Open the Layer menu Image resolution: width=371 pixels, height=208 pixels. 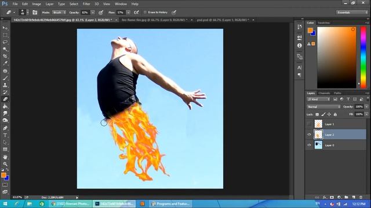click(x=49, y=4)
